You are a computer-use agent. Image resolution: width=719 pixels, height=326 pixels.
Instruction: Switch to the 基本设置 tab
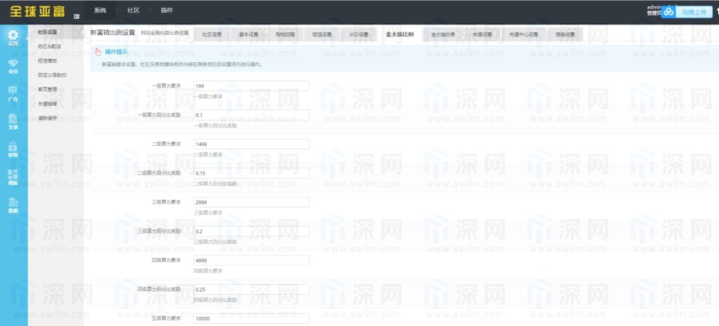pos(248,34)
